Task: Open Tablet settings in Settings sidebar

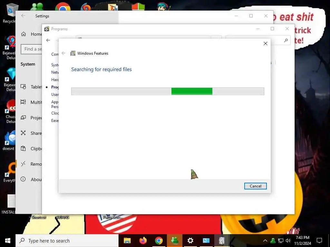Action: point(31,87)
